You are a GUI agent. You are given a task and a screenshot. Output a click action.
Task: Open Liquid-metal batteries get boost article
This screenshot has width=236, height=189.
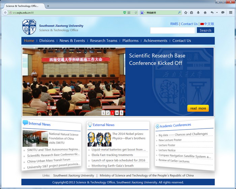tap(119, 150)
